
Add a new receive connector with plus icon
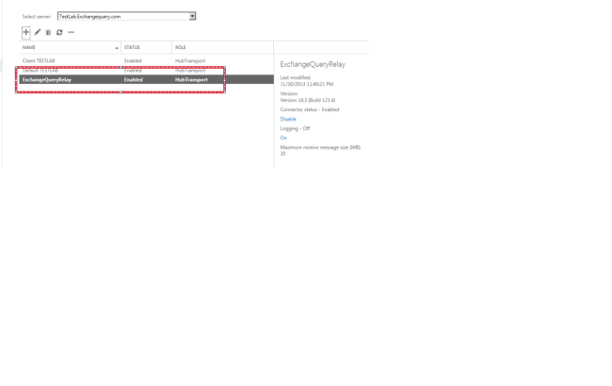[25, 32]
